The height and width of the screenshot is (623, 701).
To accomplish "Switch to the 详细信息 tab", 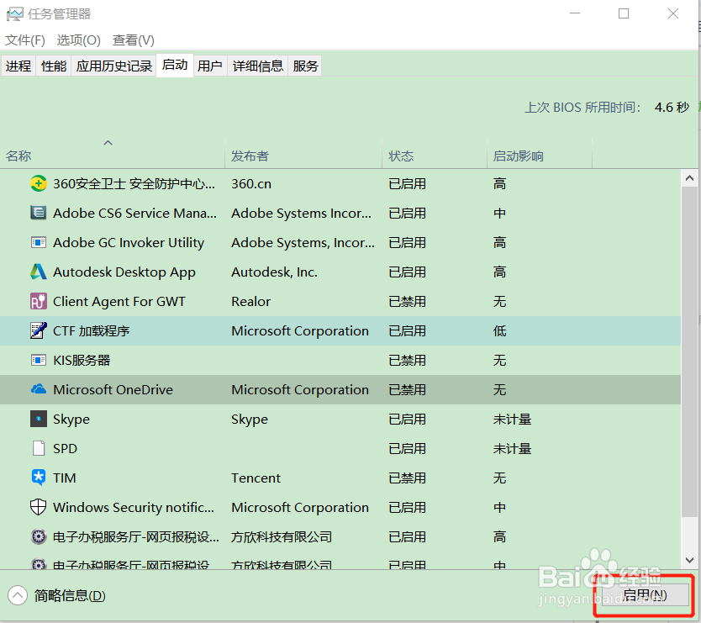I will [258, 66].
